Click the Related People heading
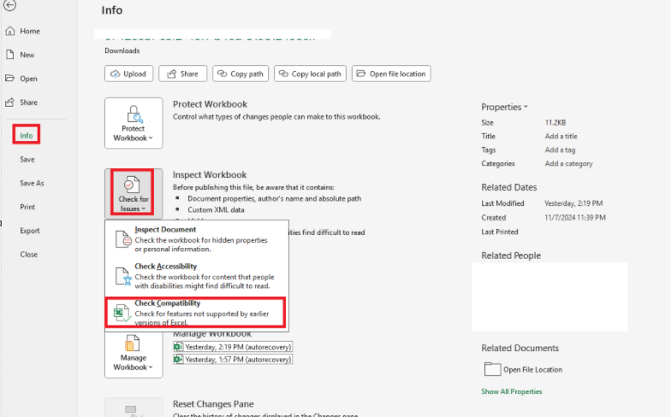 coord(511,255)
